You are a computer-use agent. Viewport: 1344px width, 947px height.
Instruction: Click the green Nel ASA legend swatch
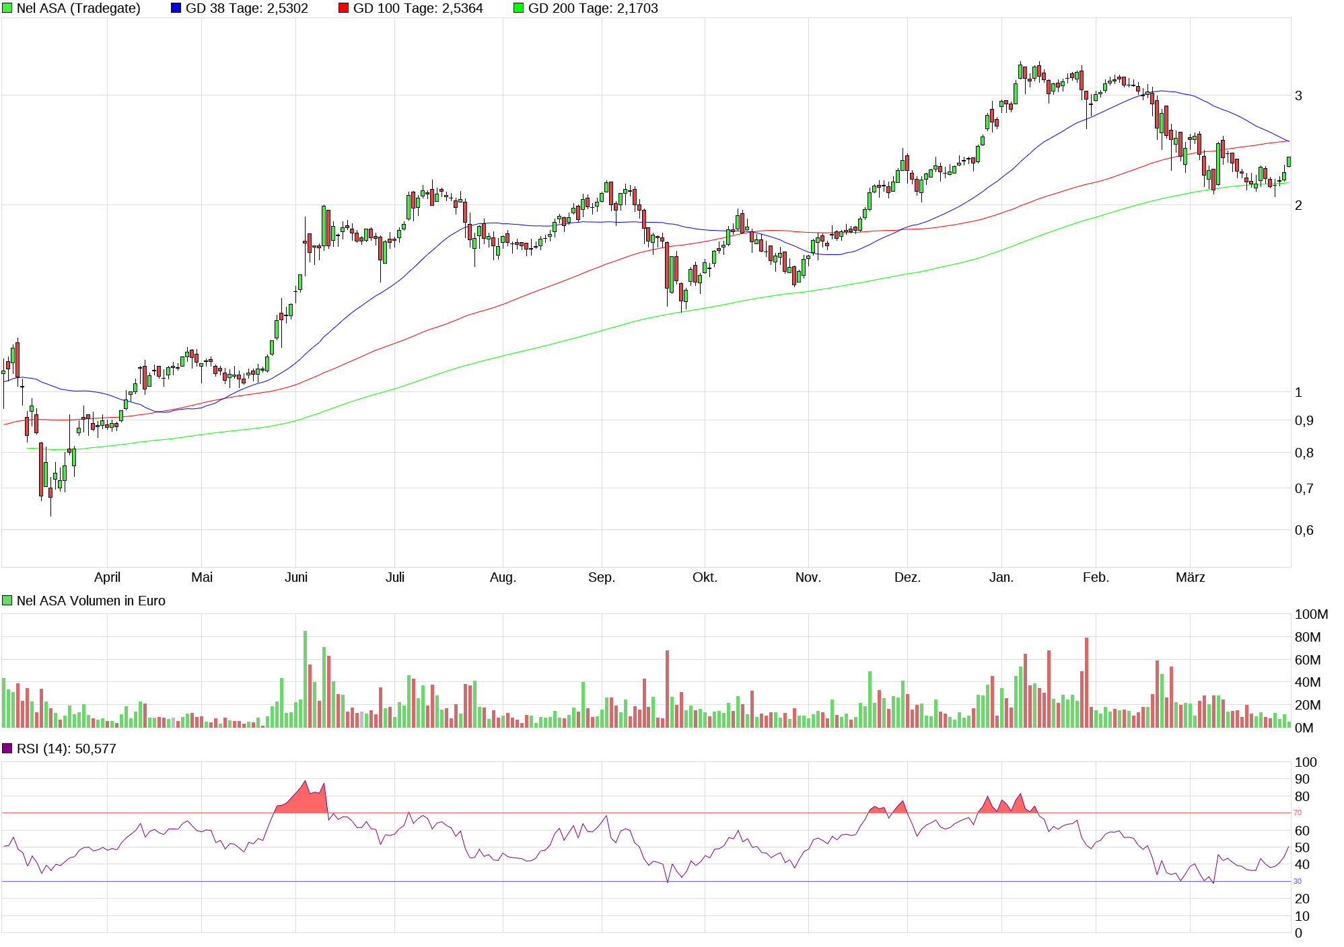click(x=7, y=9)
